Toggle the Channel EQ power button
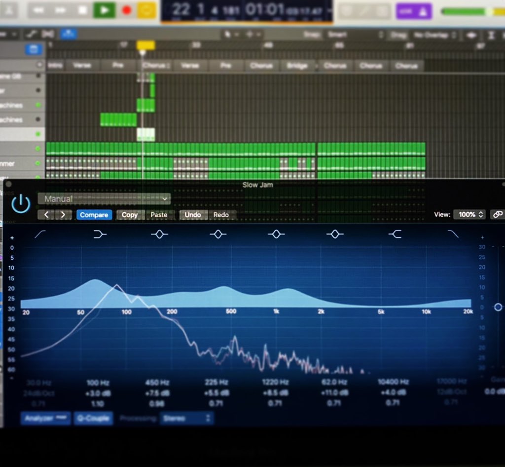Image resolution: width=505 pixels, height=467 pixels. pyautogui.click(x=21, y=203)
